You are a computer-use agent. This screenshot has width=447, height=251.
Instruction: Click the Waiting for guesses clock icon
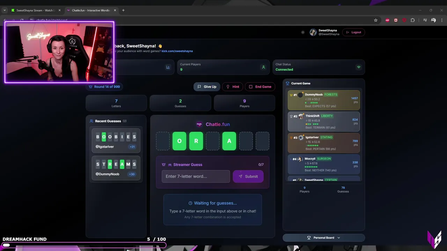(x=190, y=203)
